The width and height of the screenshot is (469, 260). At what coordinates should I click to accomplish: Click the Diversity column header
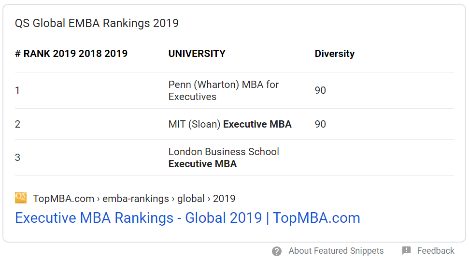point(334,54)
